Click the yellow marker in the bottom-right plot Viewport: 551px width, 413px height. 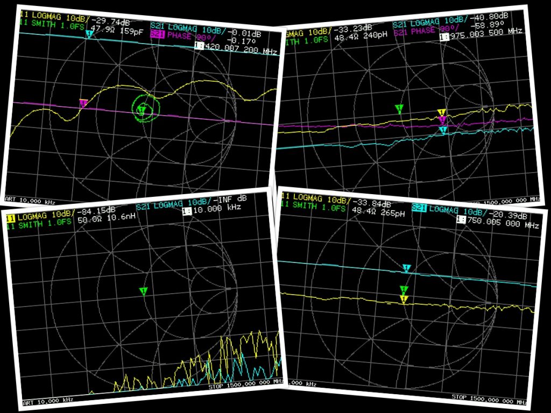[404, 299]
